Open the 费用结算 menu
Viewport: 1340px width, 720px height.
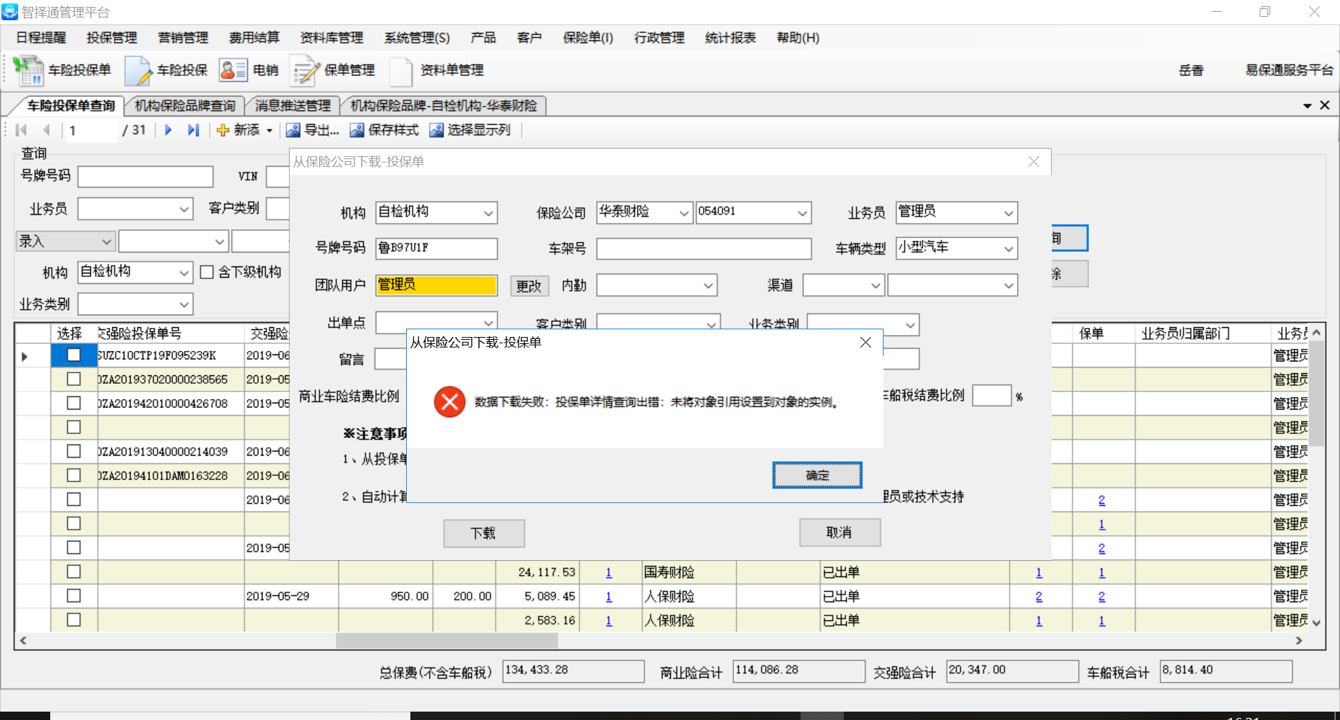[254, 38]
